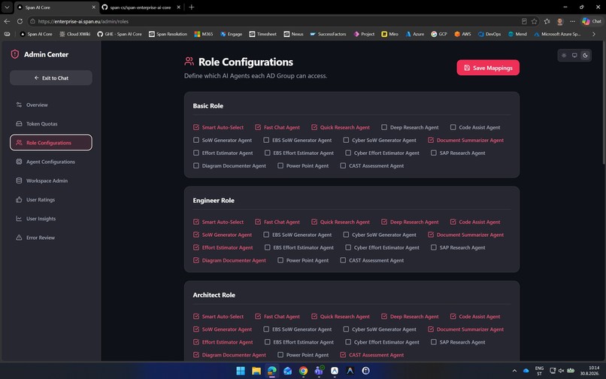Enable SAP Research Agent for Architect Role
Image resolution: width=606 pixels, height=379 pixels.
tap(434, 342)
